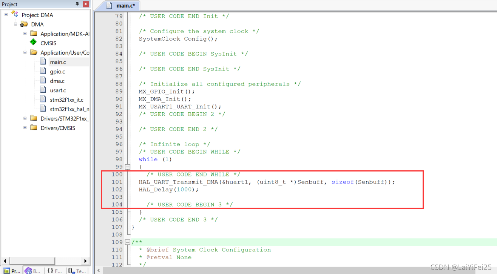
Task: Select main.c in the project tree
Action: pos(58,62)
